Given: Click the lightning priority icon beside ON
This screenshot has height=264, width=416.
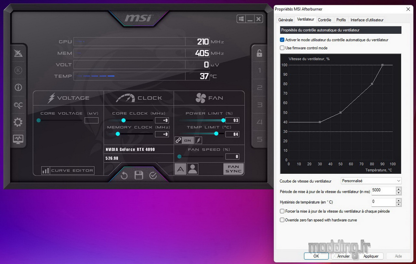Looking at the screenshot, I should 198,140.
